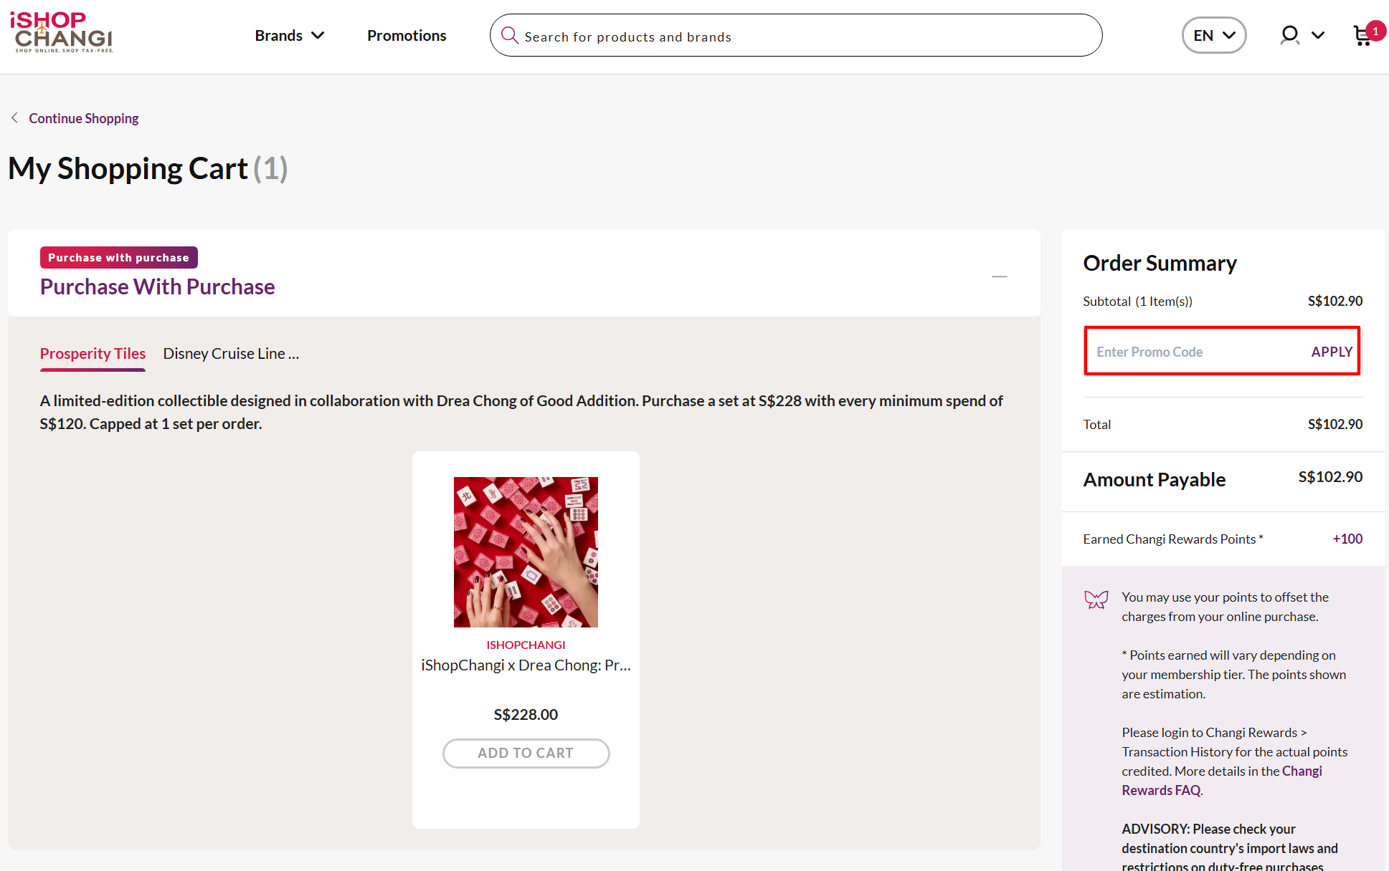Open the Promotions menu item
The height and width of the screenshot is (871, 1389).
[x=406, y=35]
